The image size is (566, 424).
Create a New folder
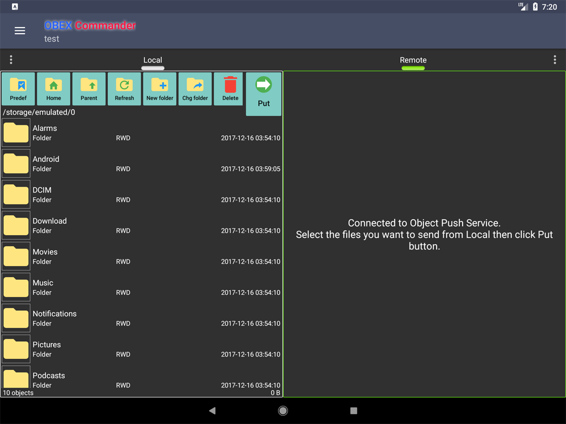click(x=160, y=89)
